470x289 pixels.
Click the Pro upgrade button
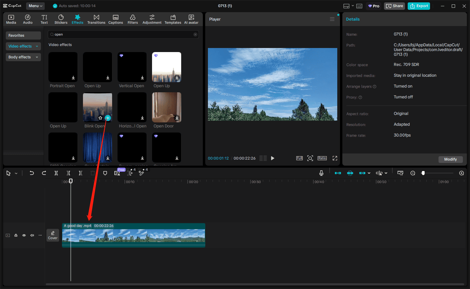(x=373, y=6)
